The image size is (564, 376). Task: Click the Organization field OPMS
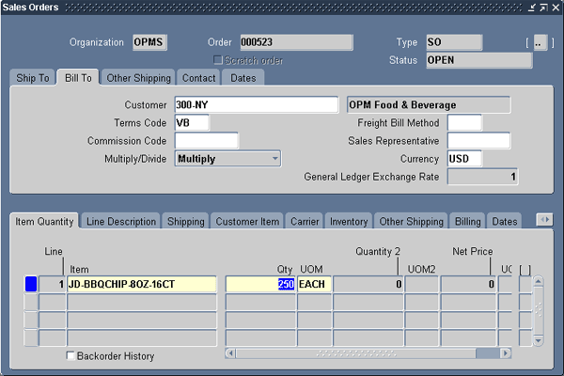(149, 42)
